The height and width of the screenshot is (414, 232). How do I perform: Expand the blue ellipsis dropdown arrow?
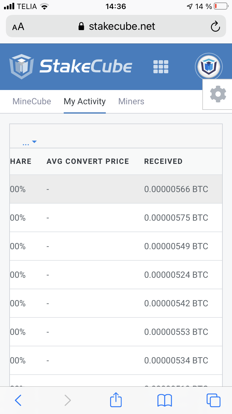tap(30, 143)
